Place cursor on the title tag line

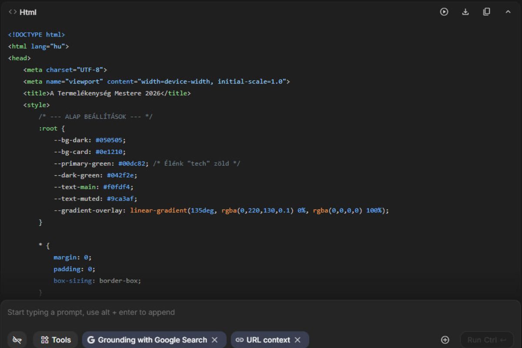(107, 93)
